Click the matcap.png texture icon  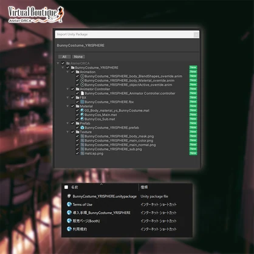point(82,153)
